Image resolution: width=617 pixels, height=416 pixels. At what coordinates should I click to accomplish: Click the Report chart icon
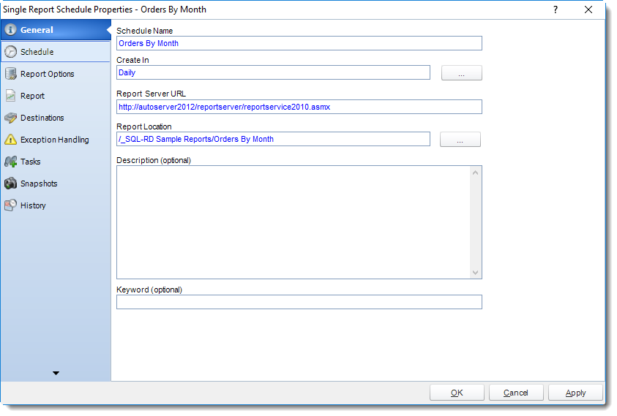11,96
